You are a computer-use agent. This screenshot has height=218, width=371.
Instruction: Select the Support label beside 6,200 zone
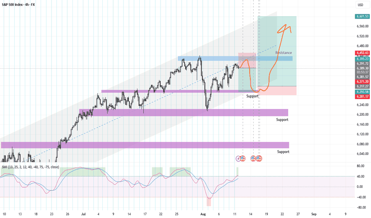(x=282, y=120)
